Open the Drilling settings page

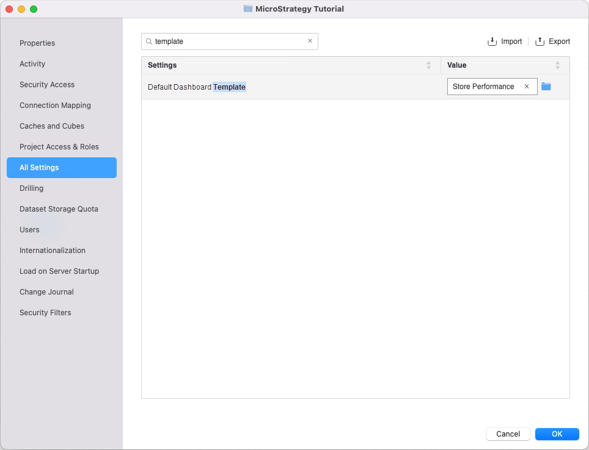coord(32,188)
